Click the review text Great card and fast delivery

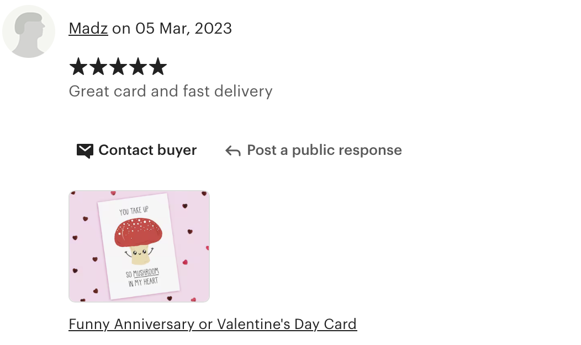(x=171, y=91)
